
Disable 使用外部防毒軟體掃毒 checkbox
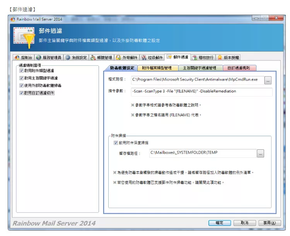22,86
